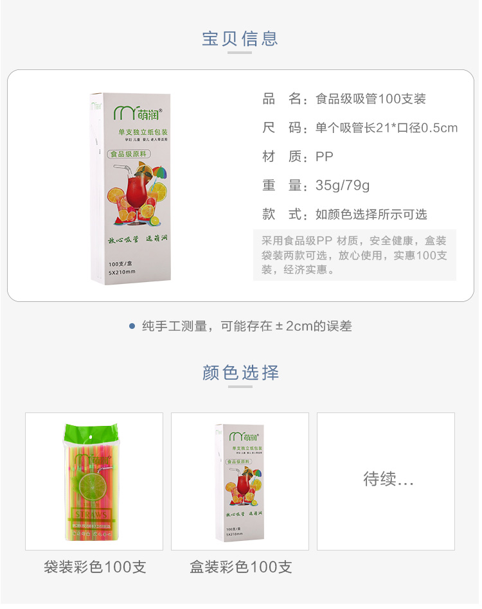Click the 颜色选择 section heading
This screenshot has height=609, width=482.
pyautogui.click(x=240, y=373)
